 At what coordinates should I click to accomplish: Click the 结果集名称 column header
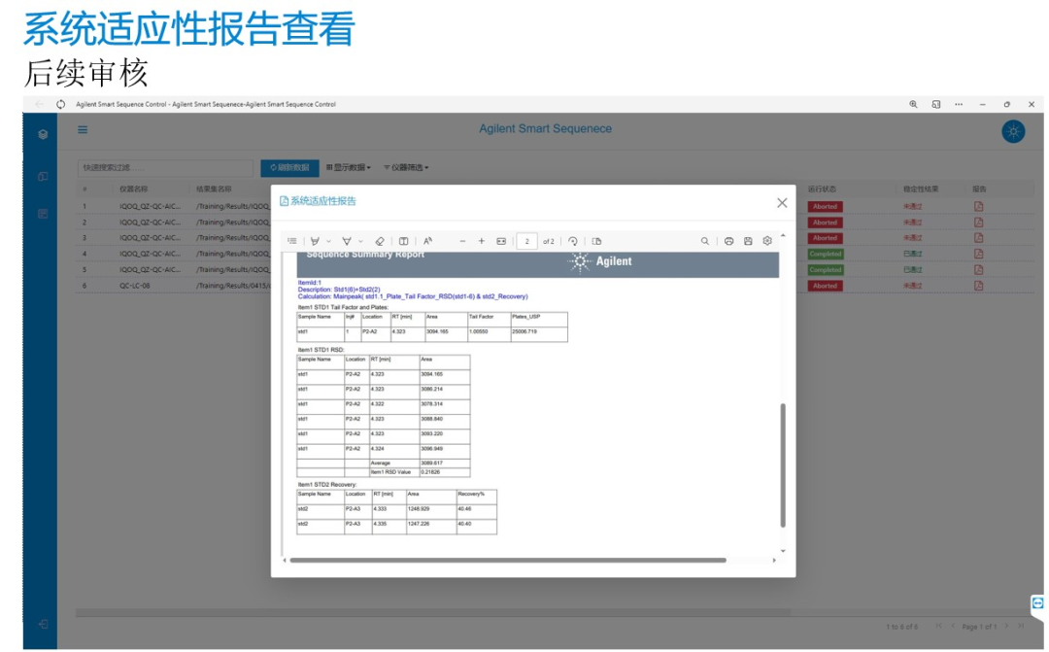click(x=214, y=189)
